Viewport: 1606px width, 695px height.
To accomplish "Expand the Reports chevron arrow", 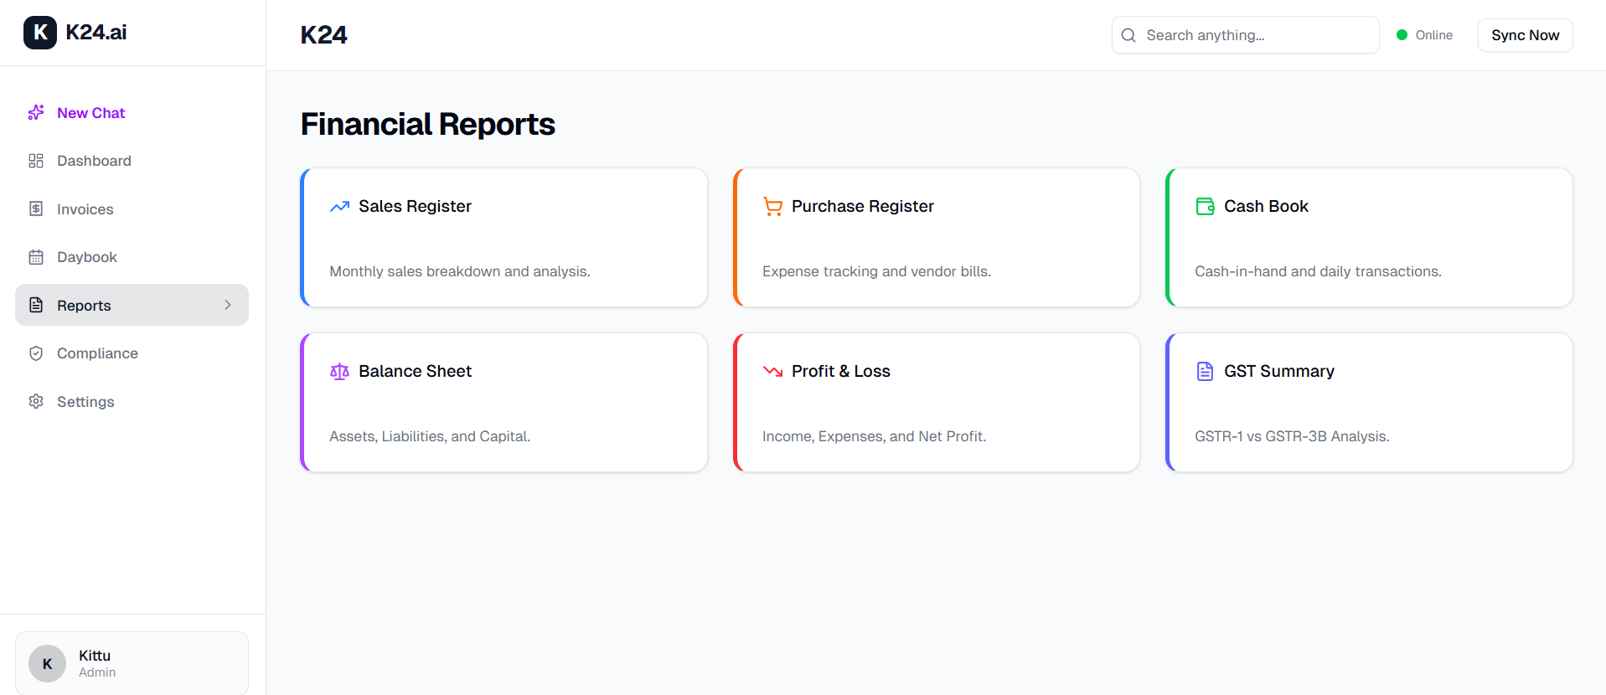I will [227, 305].
